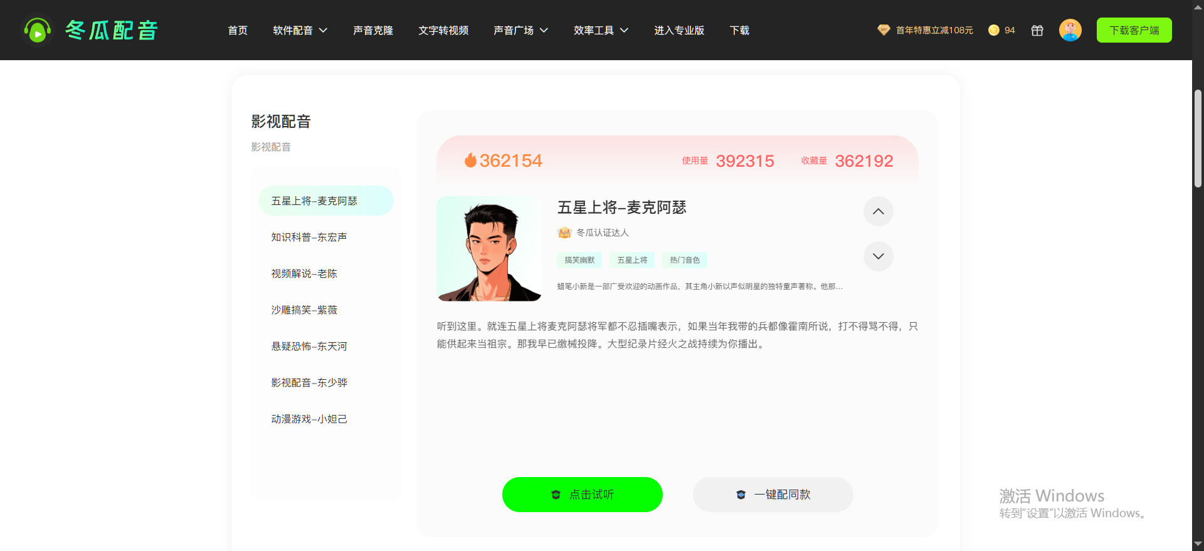Click the 冬瓜认证达人 label
This screenshot has width=1204, height=551.
coord(603,233)
